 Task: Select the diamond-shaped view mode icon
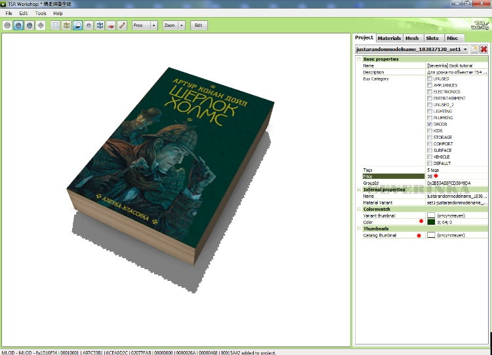[41, 26]
